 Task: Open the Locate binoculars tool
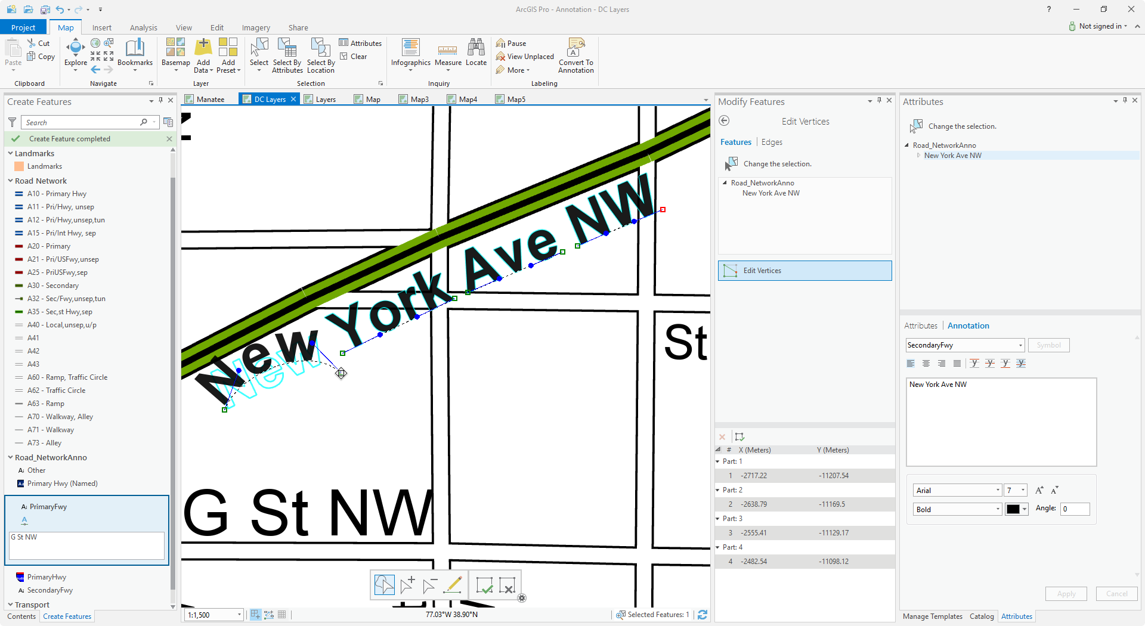476,52
